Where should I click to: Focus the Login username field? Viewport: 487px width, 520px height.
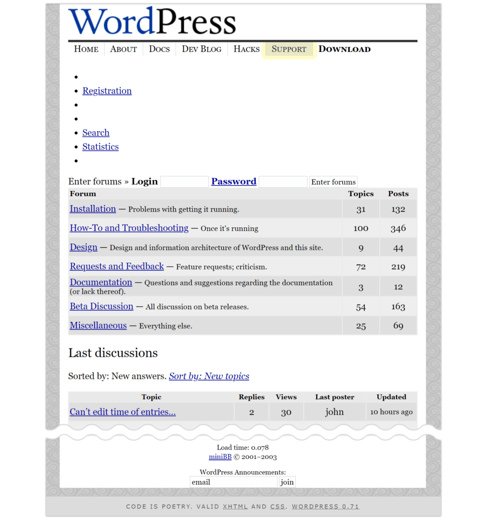click(184, 182)
